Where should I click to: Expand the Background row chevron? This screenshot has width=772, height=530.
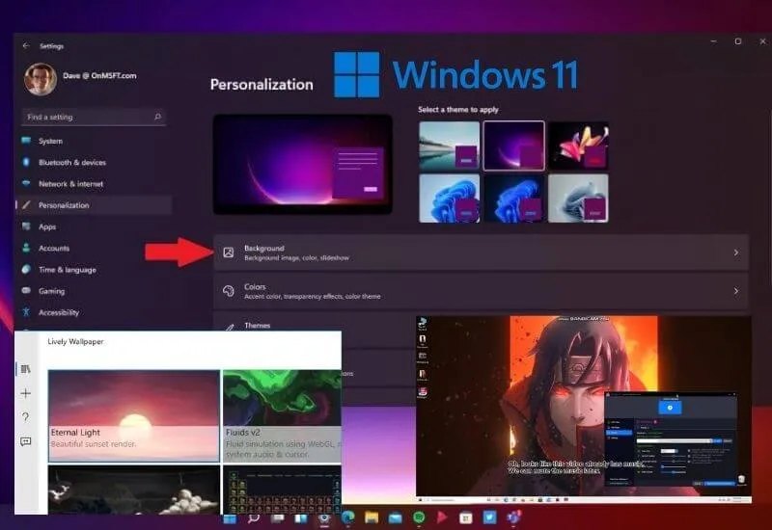[736, 252]
